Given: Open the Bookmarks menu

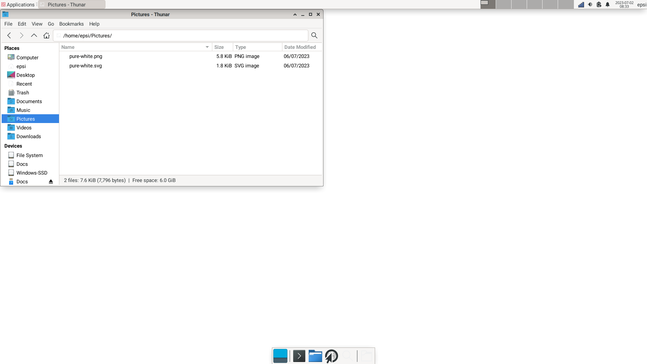Looking at the screenshot, I should pos(71,24).
